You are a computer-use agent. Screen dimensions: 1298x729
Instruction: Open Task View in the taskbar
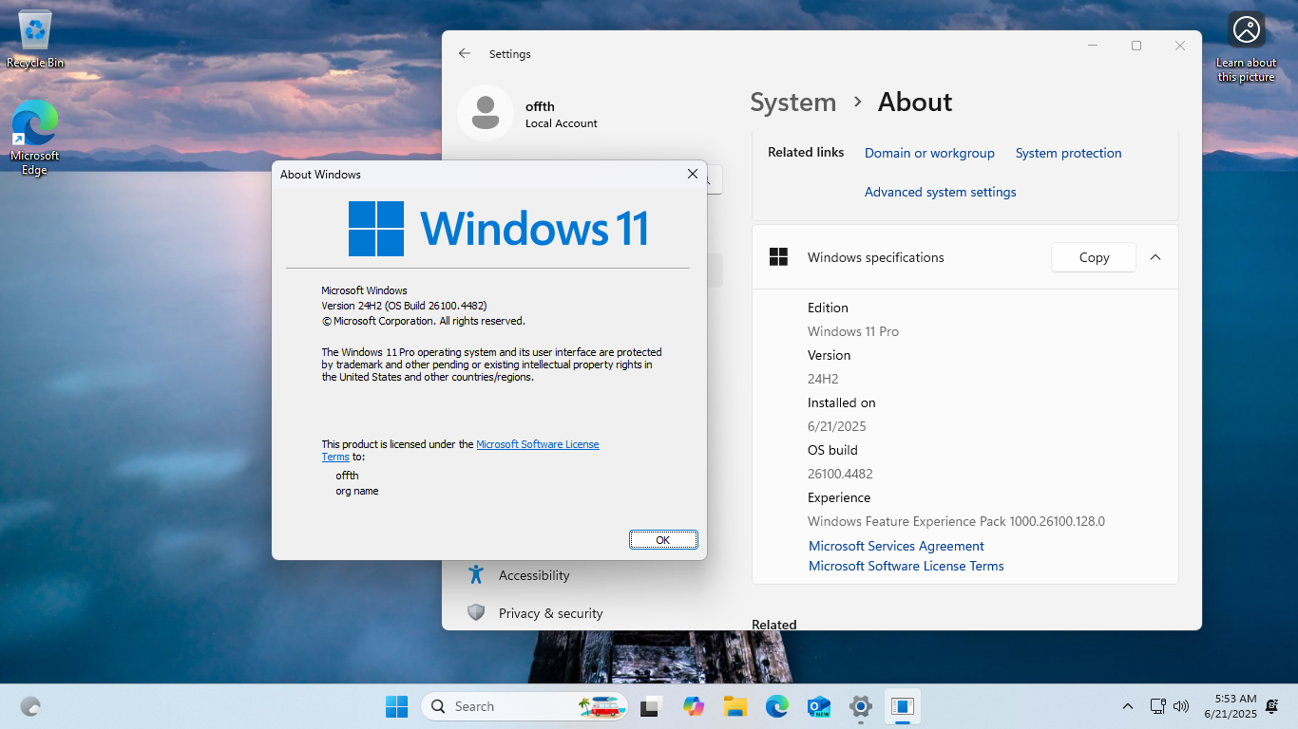(x=651, y=706)
